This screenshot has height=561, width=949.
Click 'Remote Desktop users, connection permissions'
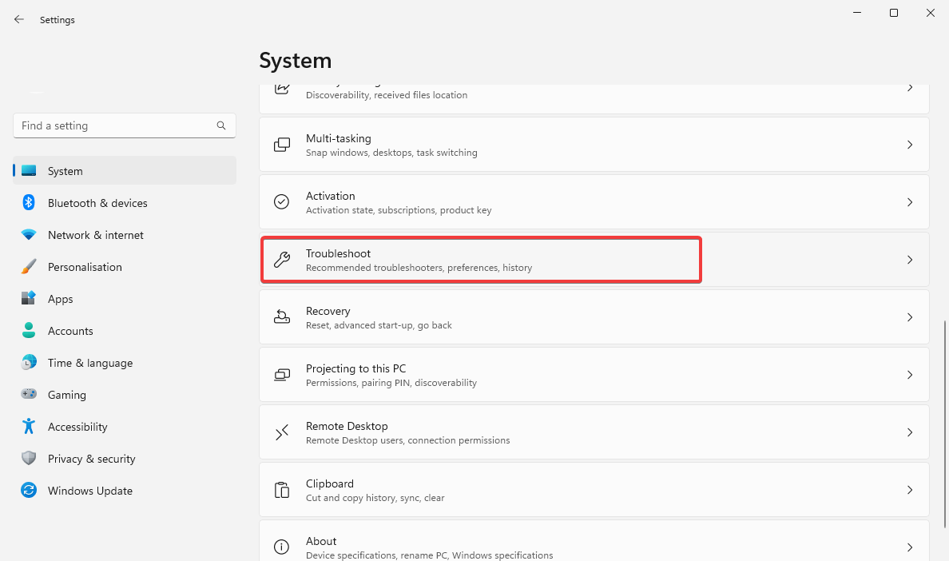coord(408,440)
